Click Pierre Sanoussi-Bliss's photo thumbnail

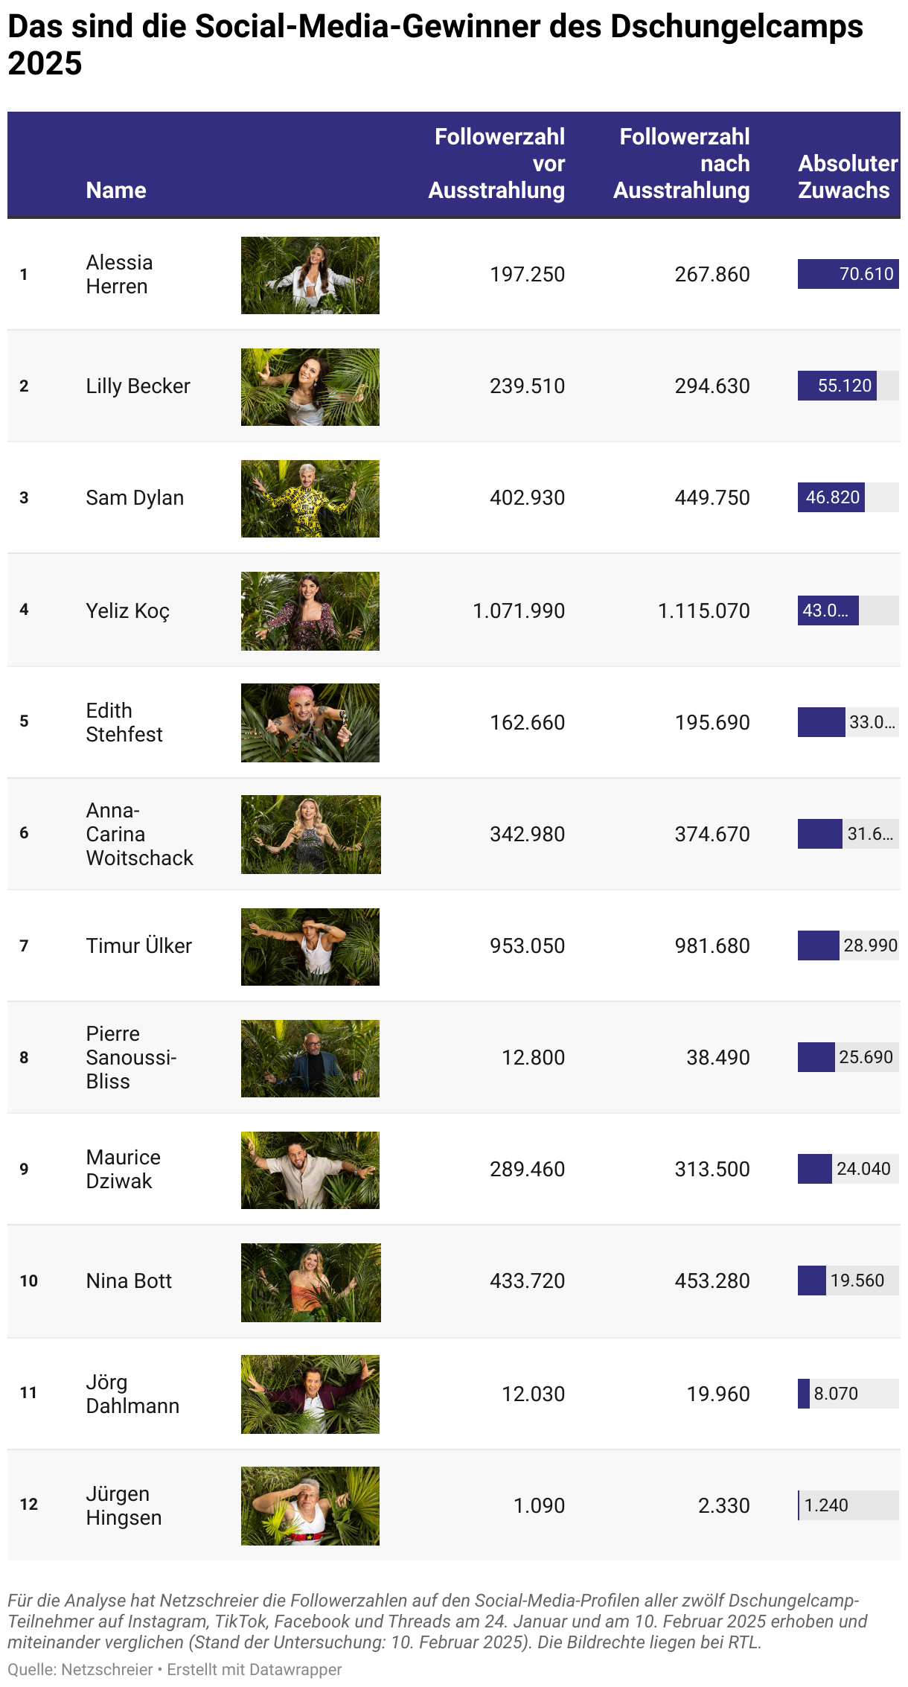310,1058
